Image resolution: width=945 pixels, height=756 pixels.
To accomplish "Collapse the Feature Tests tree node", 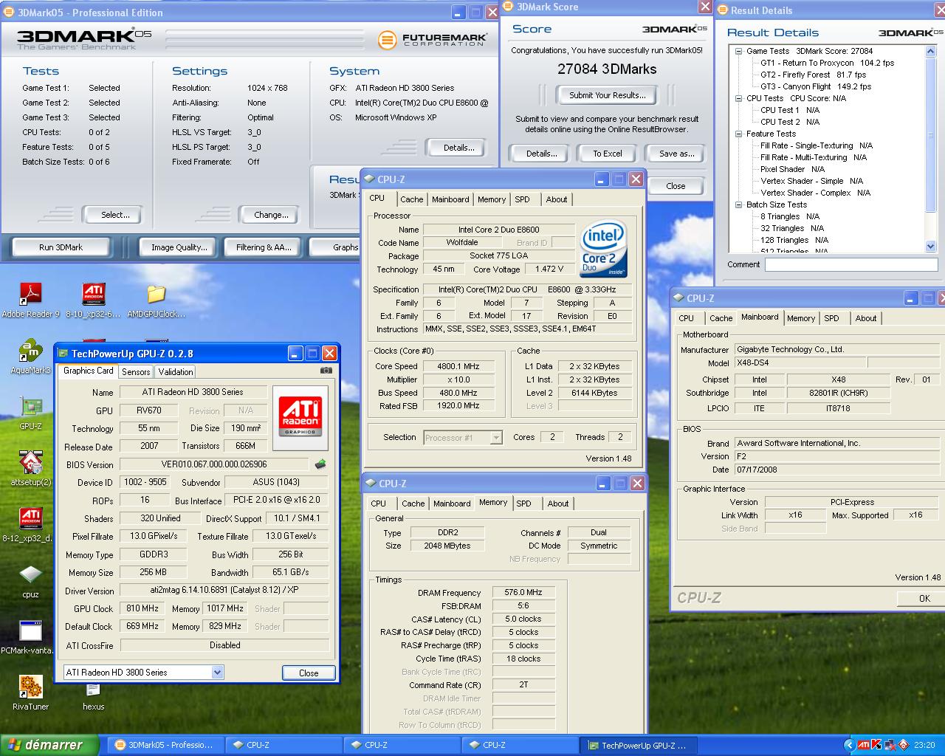I will point(738,134).
